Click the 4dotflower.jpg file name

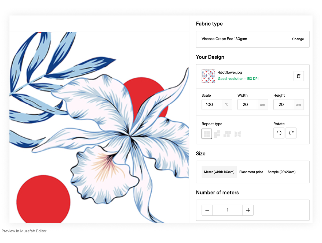[230, 72]
